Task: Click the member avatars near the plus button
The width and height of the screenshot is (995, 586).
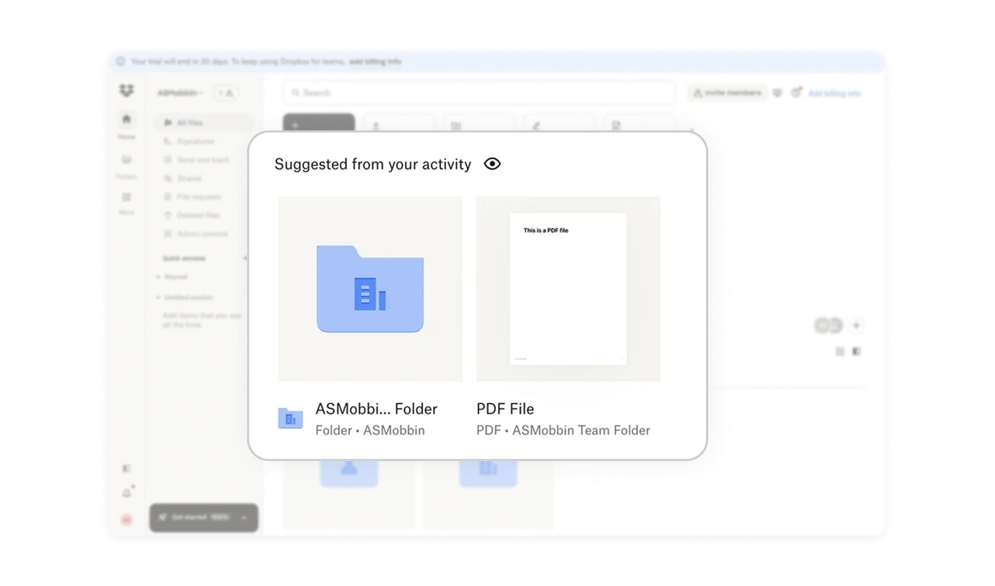Action: pos(829,326)
